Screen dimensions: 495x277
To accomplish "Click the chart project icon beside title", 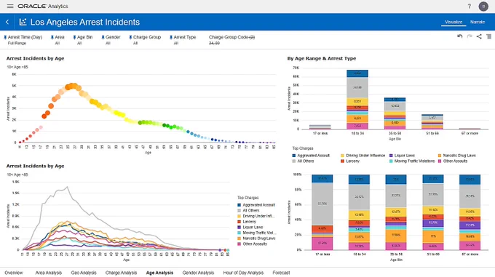I will click(23, 22).
